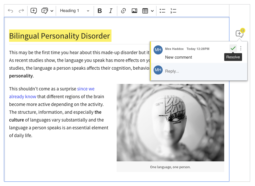This screenshot has width=255, height=186.
Task: Open the comments archive icon
Action: [x=44, y=11]
